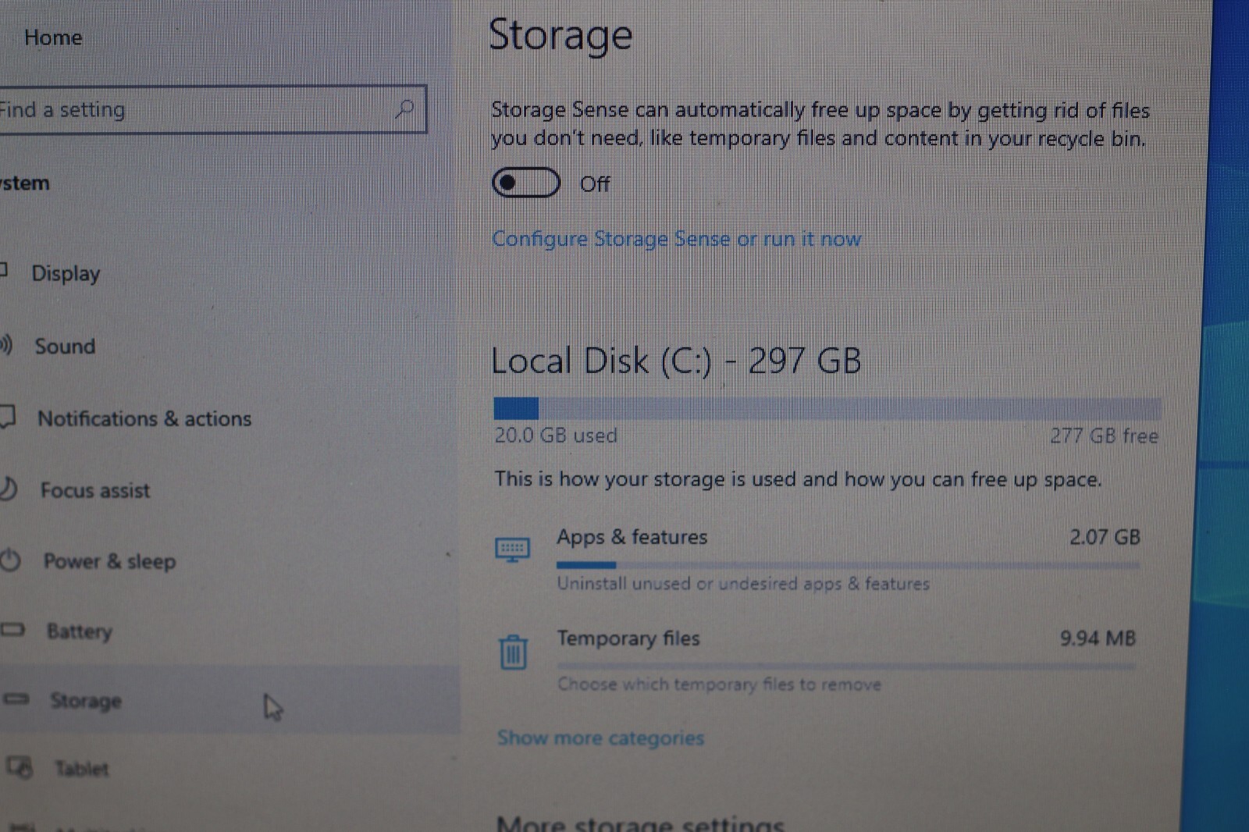Click the 2.07 GB size value
Screen dimensions: 1249x832
coord(1105,537)
